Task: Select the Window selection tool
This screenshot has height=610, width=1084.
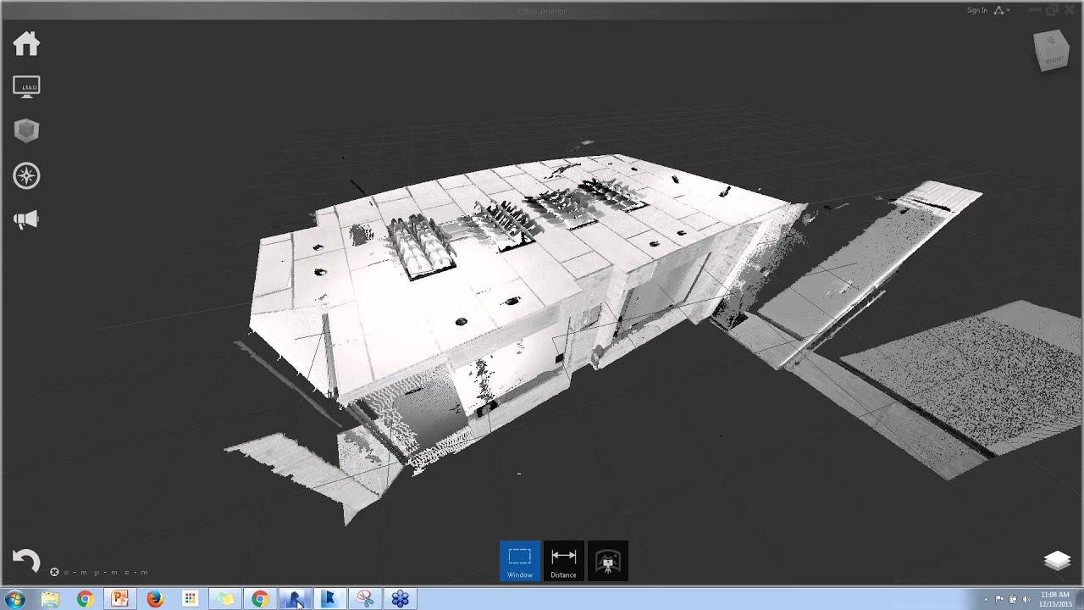Action: [x=520, y=561]
